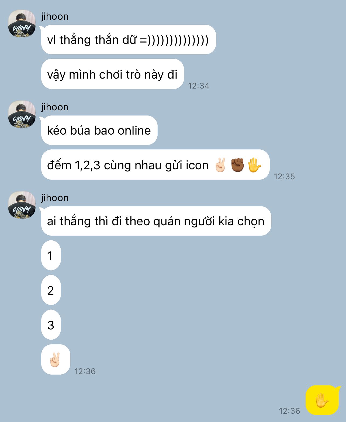Viewport: 346px width, 422px height.
Task: Click jihoon's name above 'kéo búa bao'
Action: click(55, 107)
